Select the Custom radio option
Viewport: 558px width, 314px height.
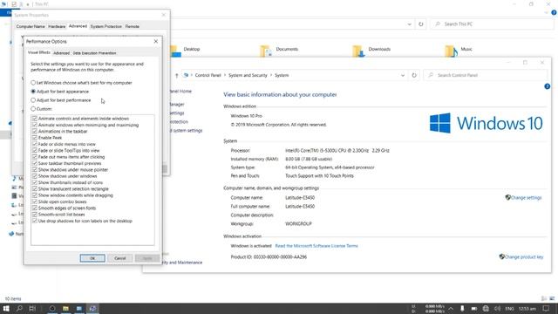coord(41,109)
